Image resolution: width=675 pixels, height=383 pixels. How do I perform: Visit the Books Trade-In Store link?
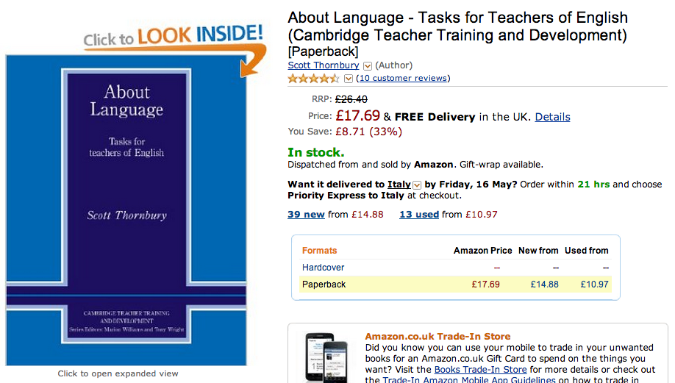coord(480,370)
